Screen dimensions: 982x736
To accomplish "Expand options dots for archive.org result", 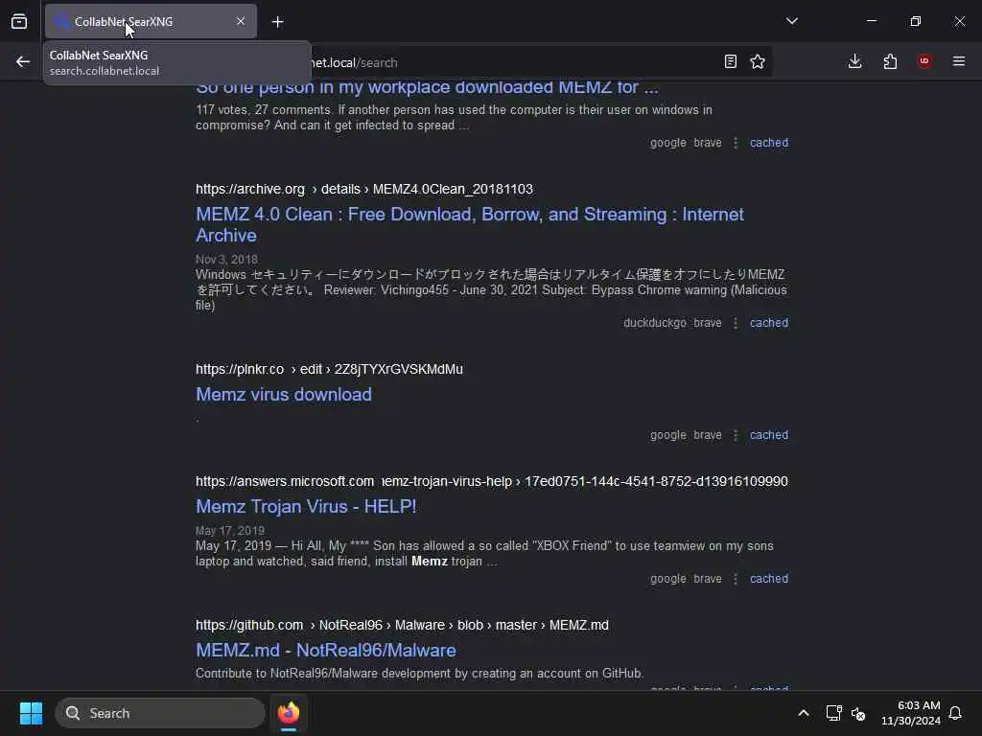I will [x=736, y=323].
